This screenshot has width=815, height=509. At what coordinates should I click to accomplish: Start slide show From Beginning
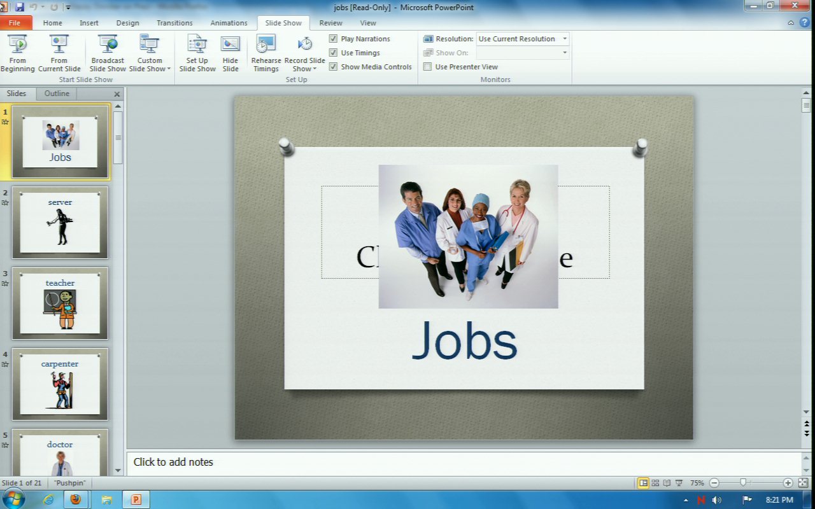(18, 53)
